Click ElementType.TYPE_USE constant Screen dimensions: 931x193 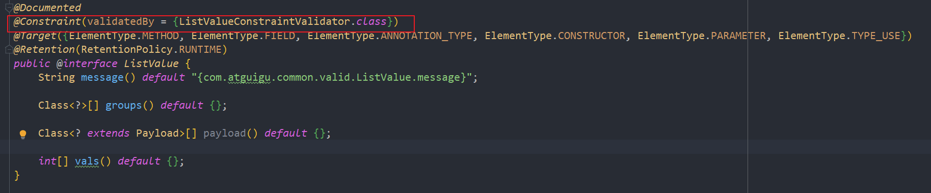(x=839, y=36)
